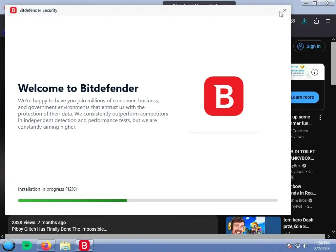Minimize the Firefox browser window
Image resolution: width=336 pixels, height=252 pixels.
306,3
